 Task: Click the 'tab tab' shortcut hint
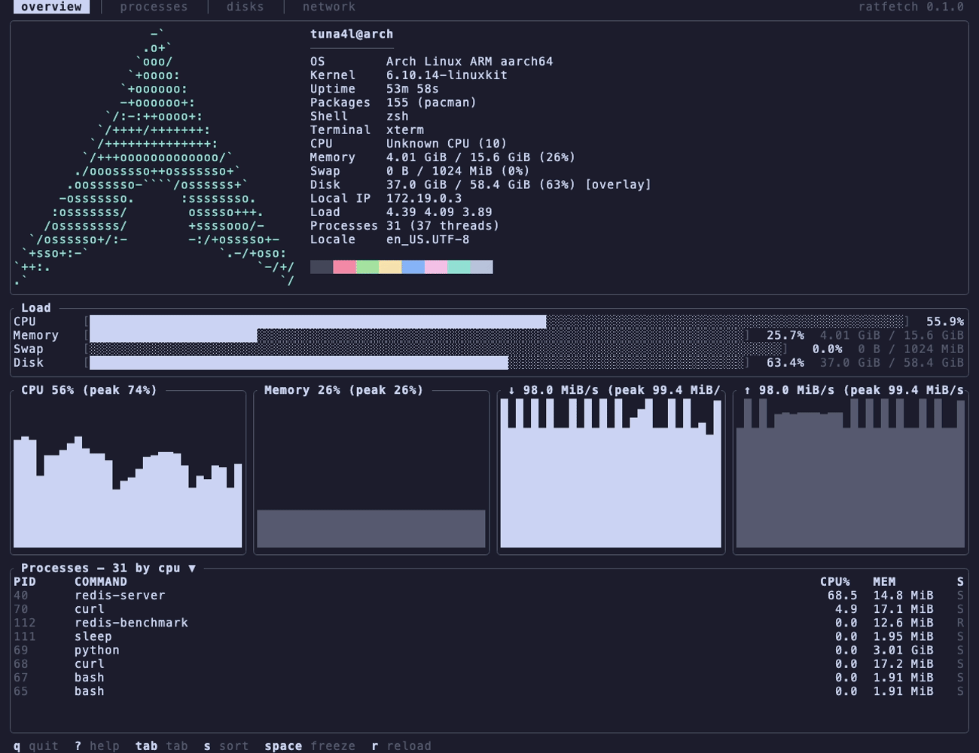point(162,745)
